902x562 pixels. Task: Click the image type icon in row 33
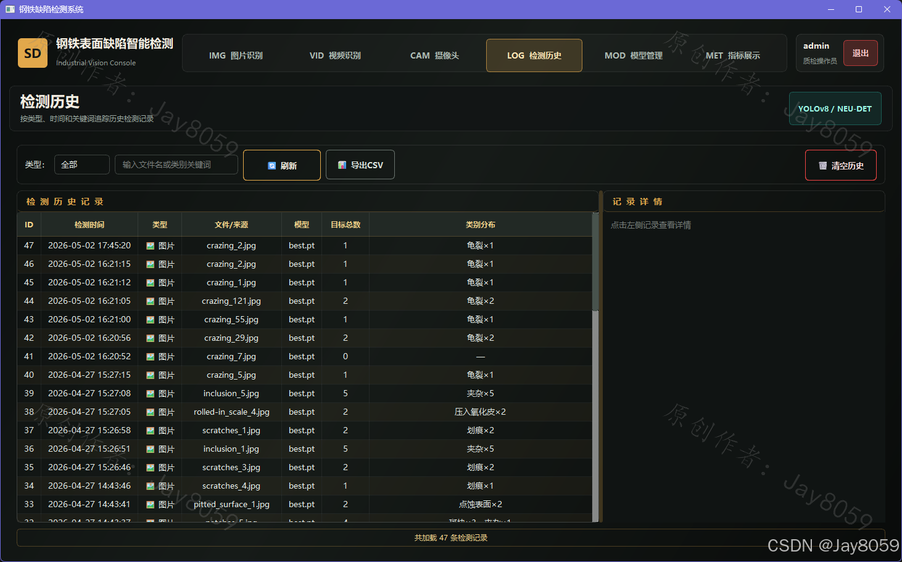coord(151,505)
